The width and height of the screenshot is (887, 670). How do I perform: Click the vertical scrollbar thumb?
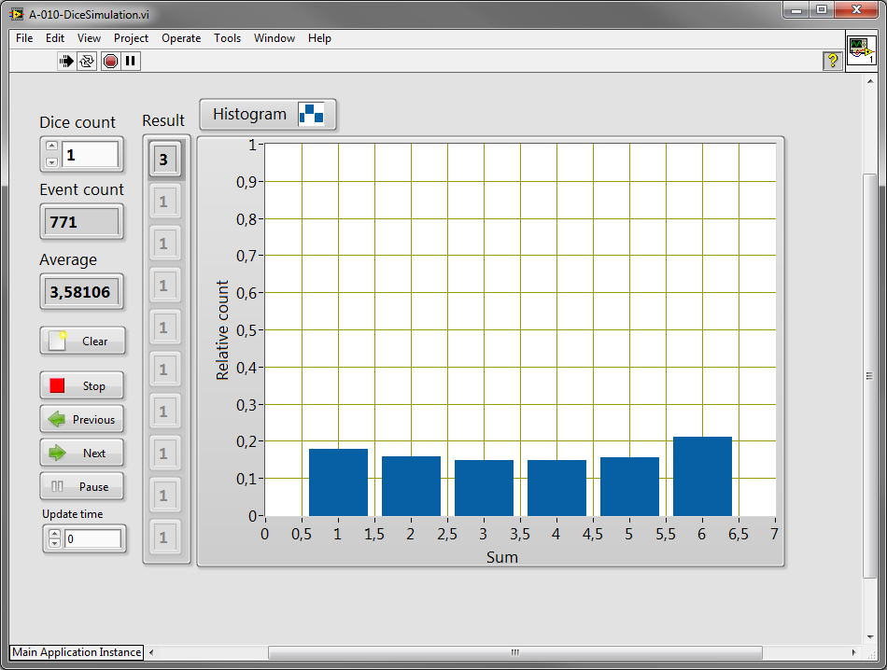(x=869, y=376)
